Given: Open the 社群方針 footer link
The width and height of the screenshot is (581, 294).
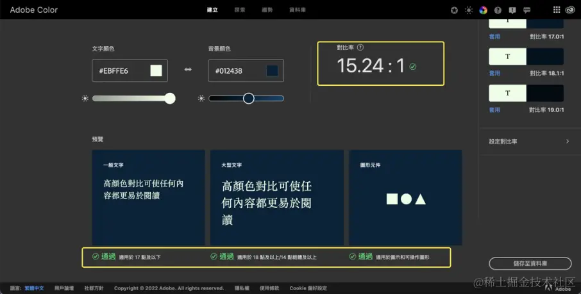Looking at the screenshot, I should tap(94, 288).
